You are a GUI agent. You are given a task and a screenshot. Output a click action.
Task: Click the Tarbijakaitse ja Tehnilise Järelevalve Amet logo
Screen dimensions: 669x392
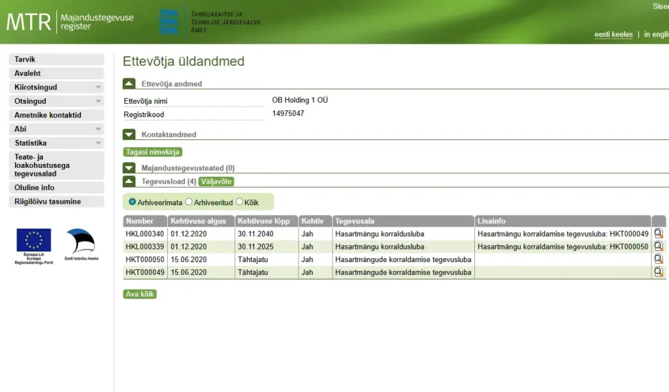pyautogui.click(x=209, y=22)
